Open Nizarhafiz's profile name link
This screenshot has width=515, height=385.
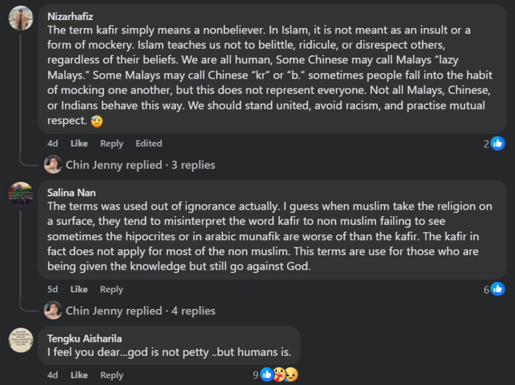tap(71, 16)
